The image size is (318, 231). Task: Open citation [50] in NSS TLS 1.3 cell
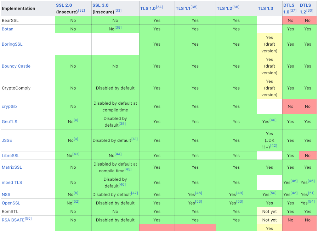pos(273,193)
